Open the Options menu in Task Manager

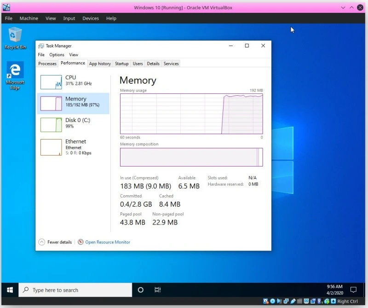click(x=57, y=54)
